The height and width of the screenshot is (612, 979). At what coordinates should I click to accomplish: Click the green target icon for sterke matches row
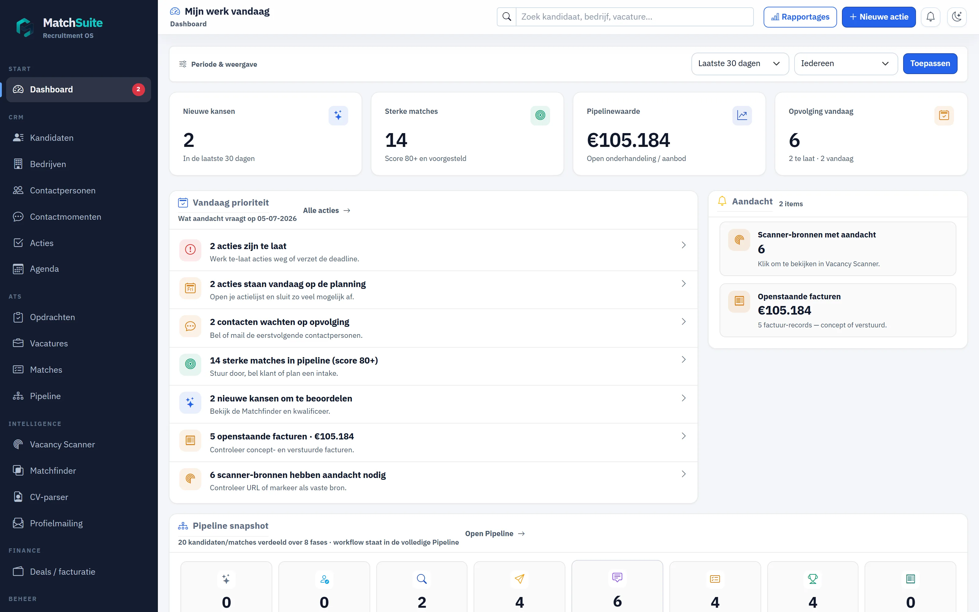190,364
